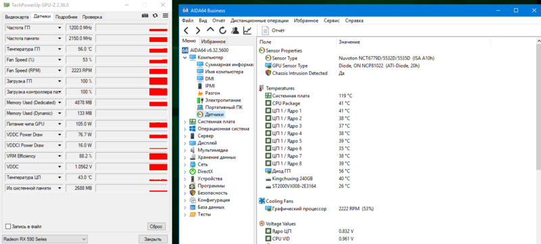This screenshot has height=244, width=541.
Task: Click the up-level arrow in AIDA64 toolbar
Action: [x=210, y=30]
